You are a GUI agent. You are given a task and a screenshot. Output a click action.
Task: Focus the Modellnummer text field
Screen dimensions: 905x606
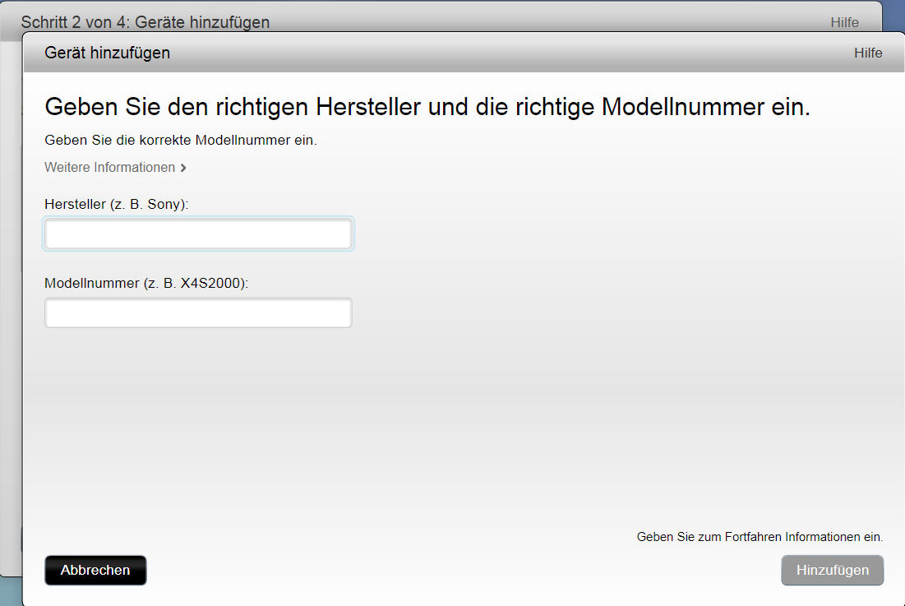(x=198, y=313)
